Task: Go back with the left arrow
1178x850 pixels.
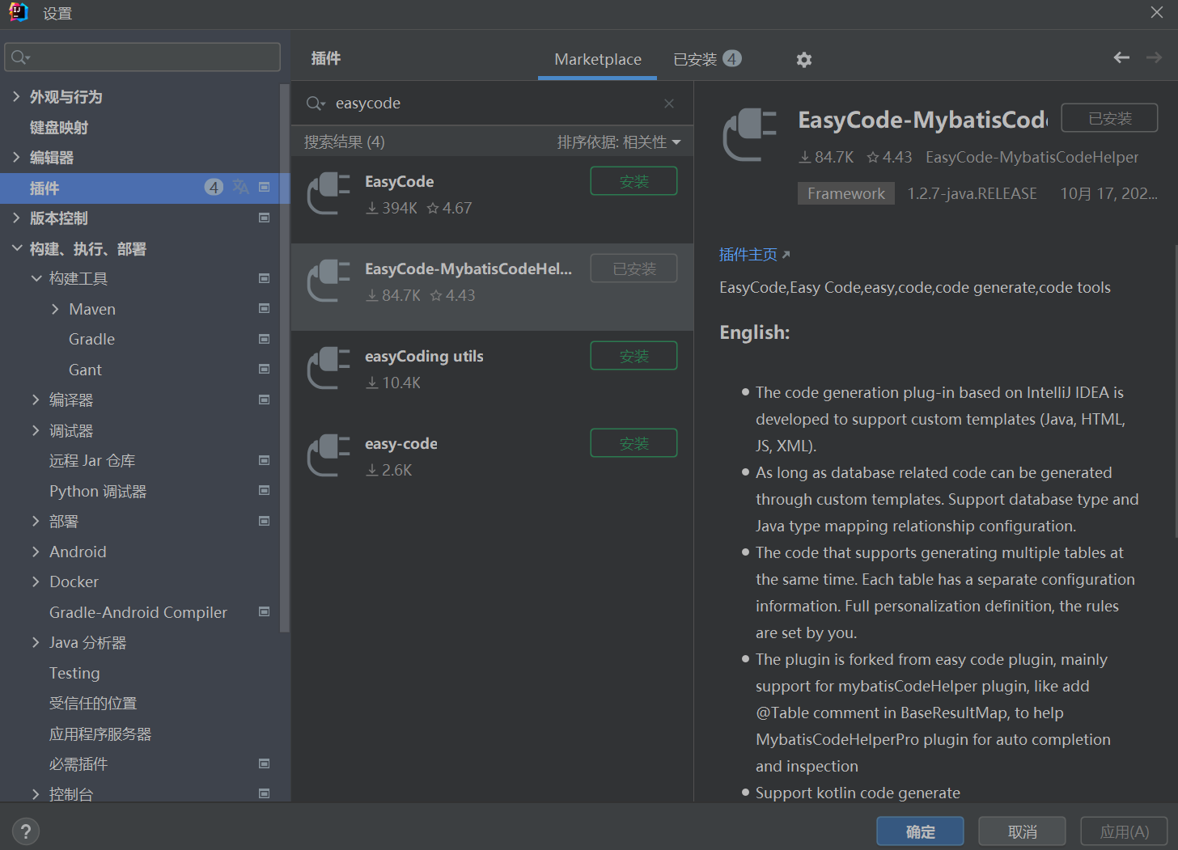Action: (x=1121, y=57)
